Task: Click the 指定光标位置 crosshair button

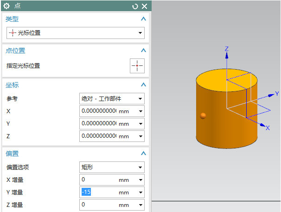Action: click(x=137, y=66)
